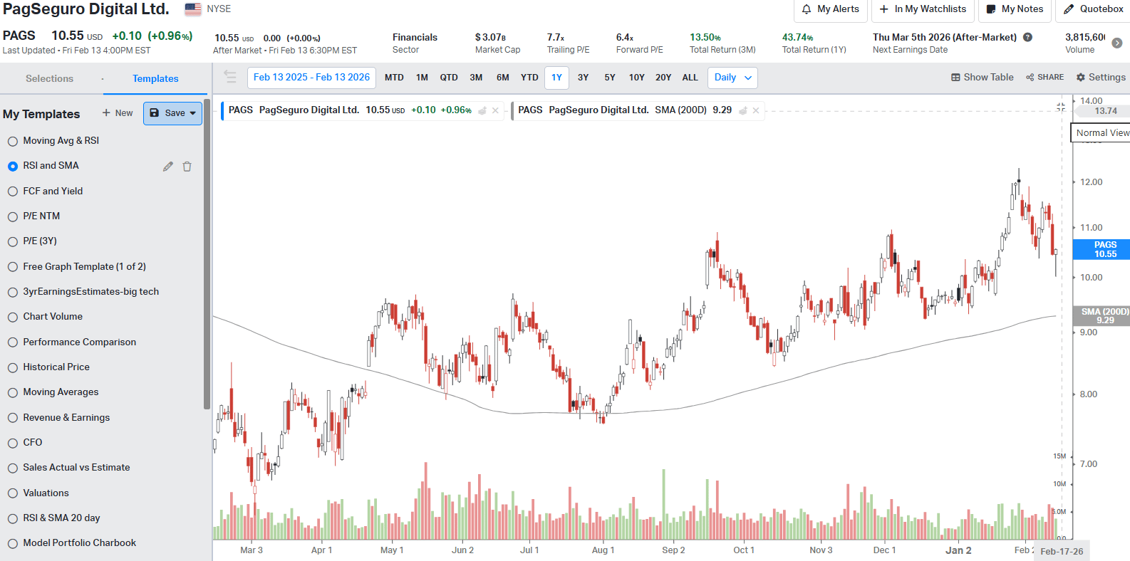The image size is (1130, 561).
Task: Set chart range to 1M
Action: click(x=423, y=78)
